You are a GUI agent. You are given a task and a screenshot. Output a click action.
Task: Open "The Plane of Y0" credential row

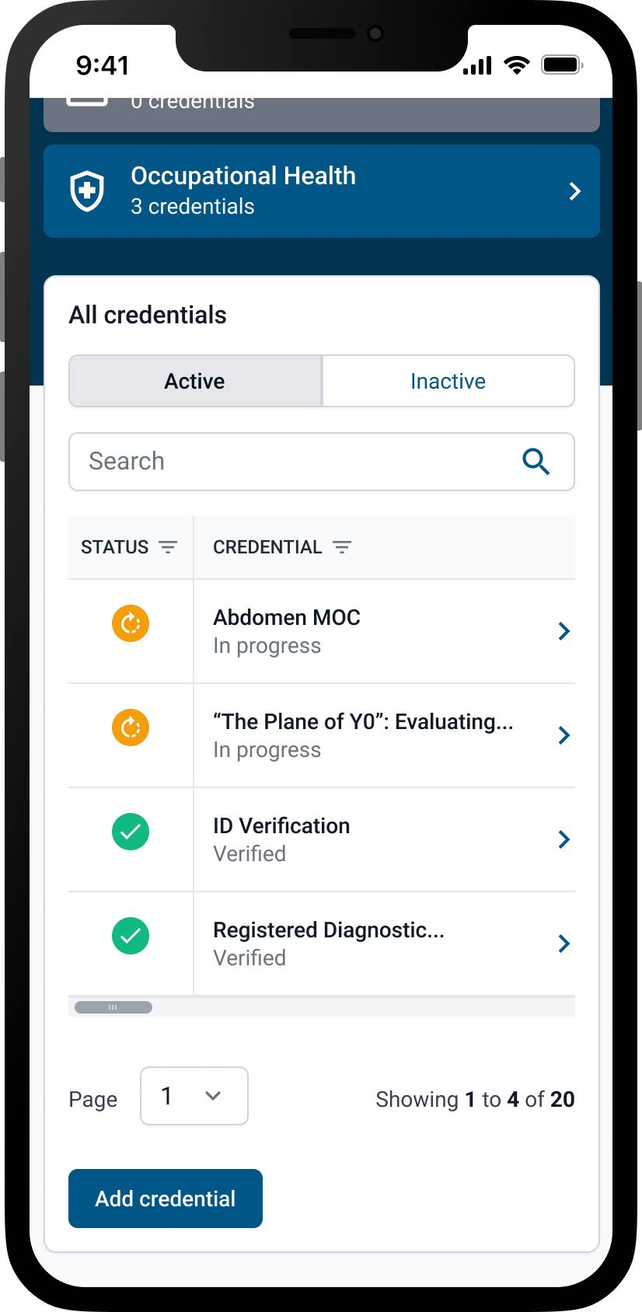(322, 735)
